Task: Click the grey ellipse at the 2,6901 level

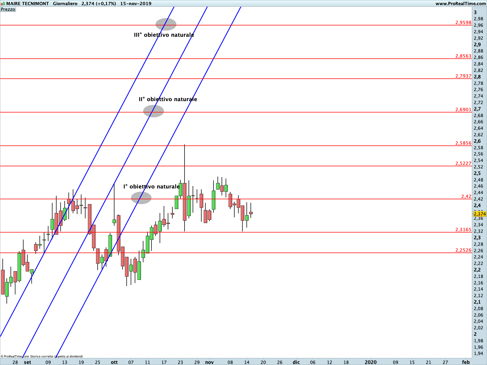Action: 153,111
